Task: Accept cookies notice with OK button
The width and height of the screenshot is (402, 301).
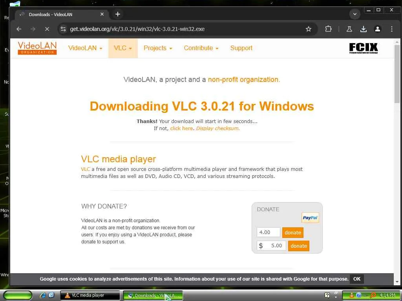Action: 356,279
